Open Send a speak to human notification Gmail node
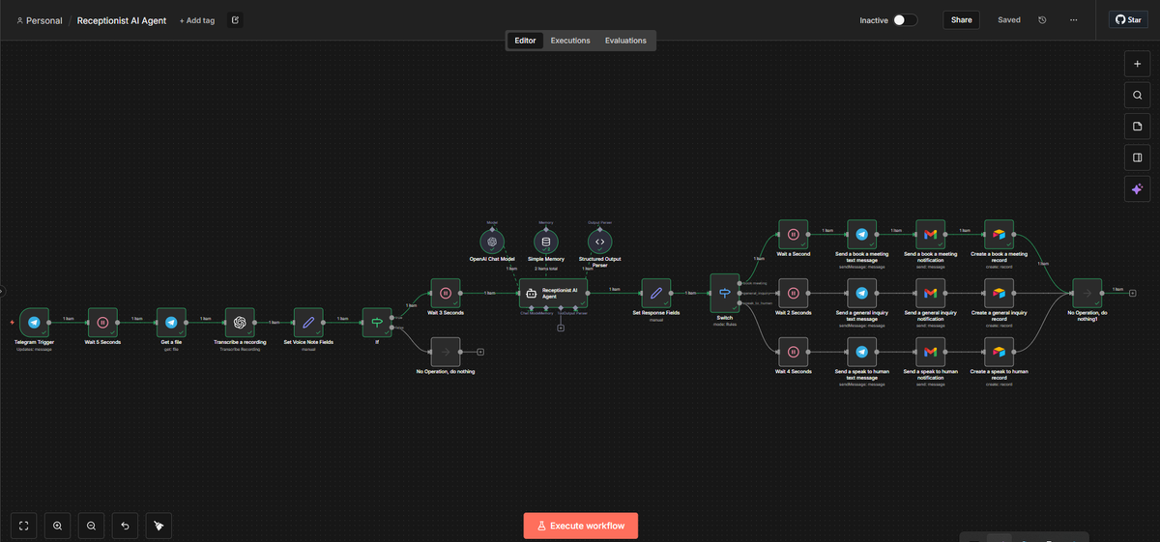The width and height of the screenshot is (1160, 542). click(x=930, y=352)
